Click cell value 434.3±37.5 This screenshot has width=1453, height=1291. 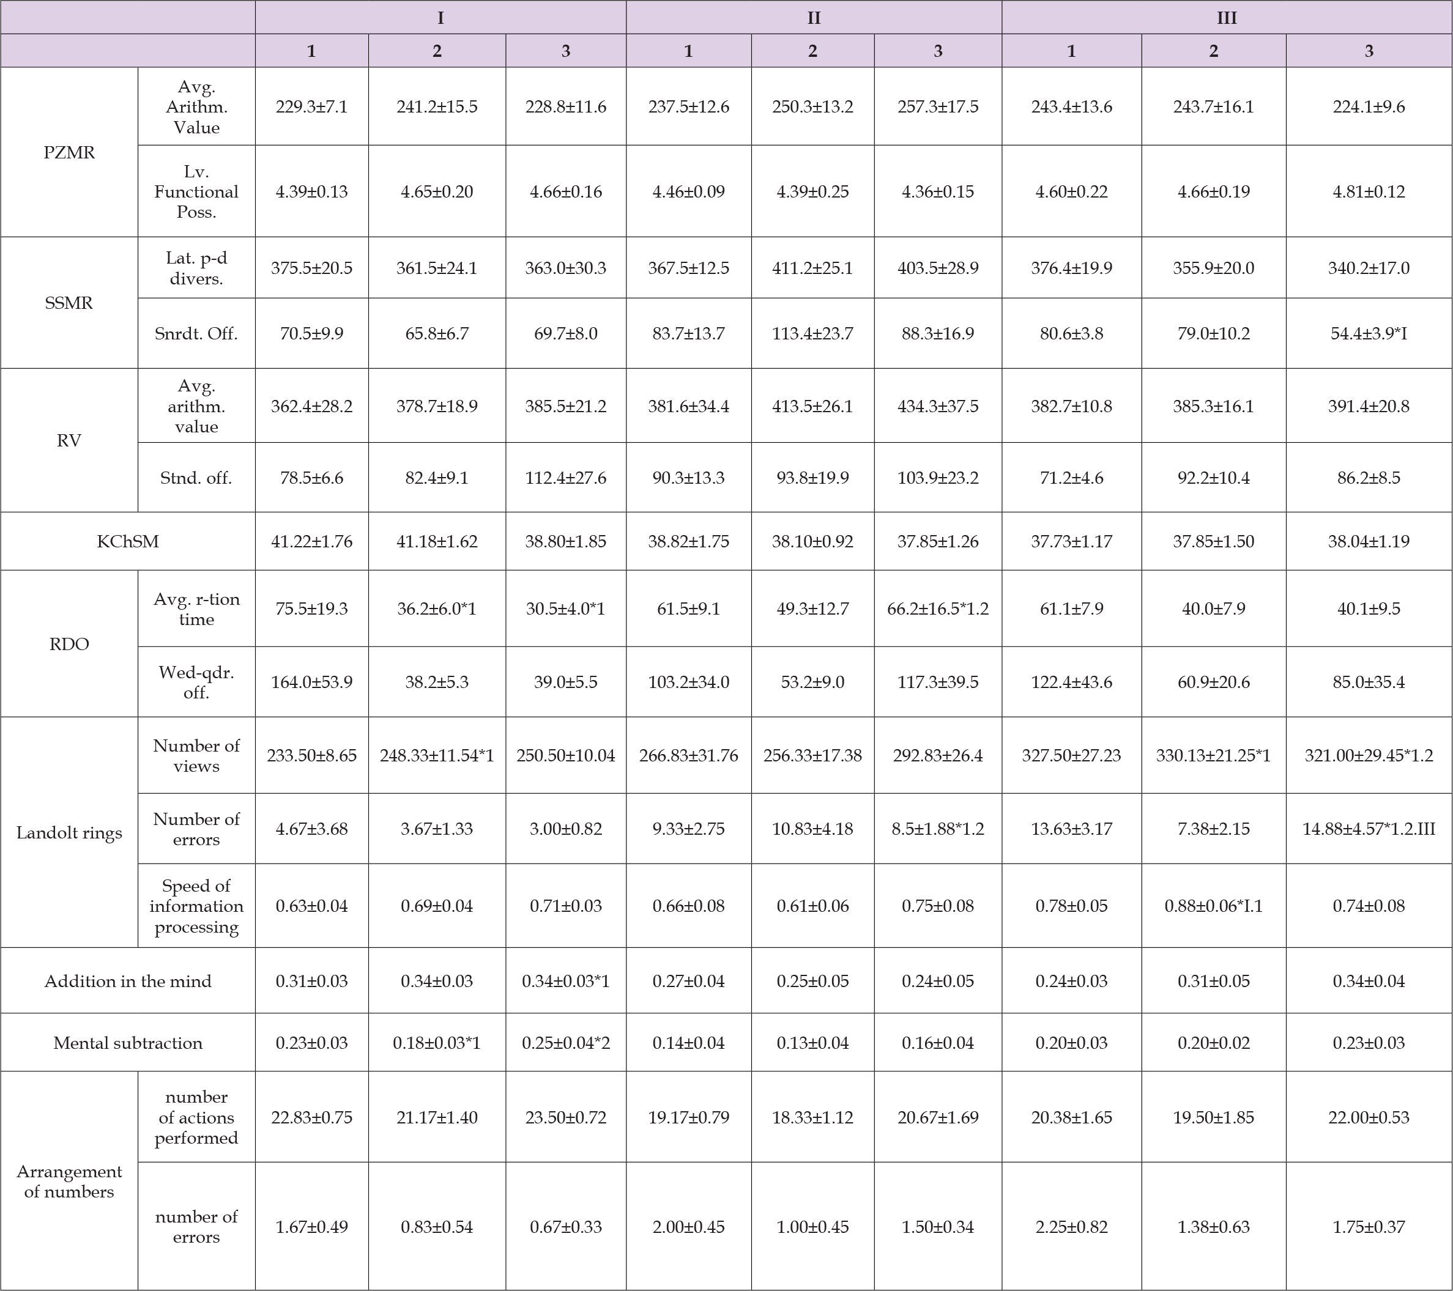(x=938, y=407)
